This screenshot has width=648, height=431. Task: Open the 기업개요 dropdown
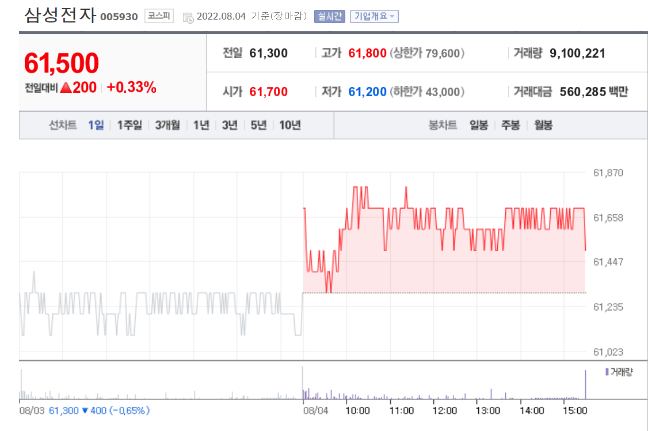pyautogui.click(x=374, y=17)
